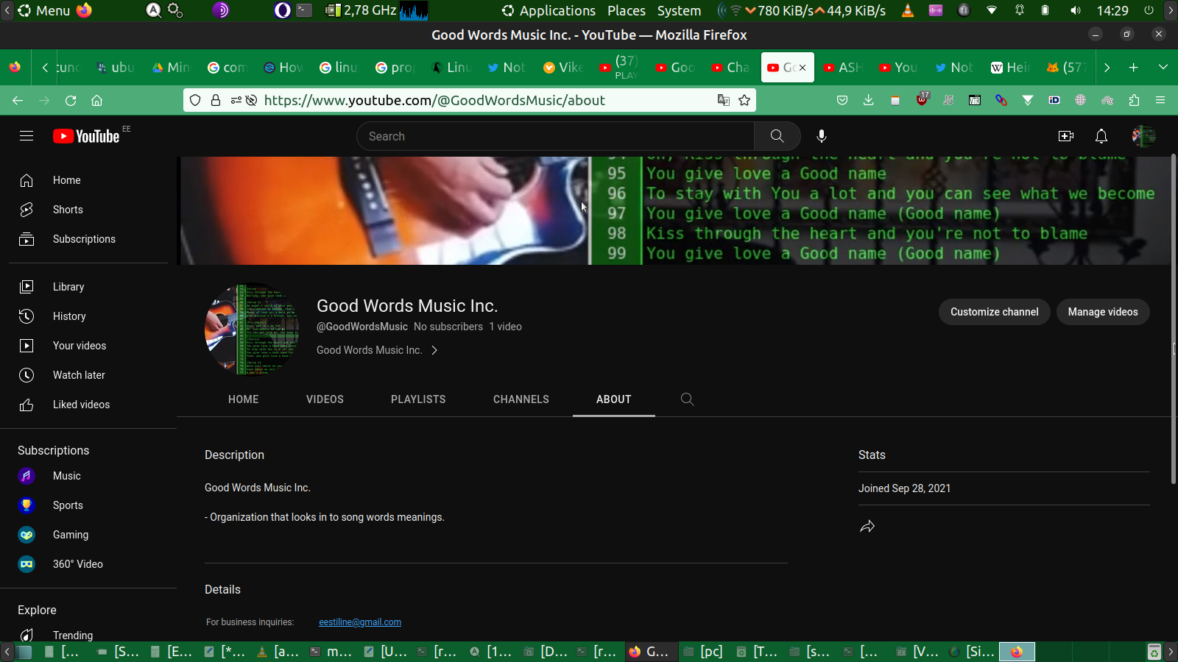This screenshot has height=662, width=1178.
Task: Open the eestiline@gmail.com email link
Action: [360, 622]
